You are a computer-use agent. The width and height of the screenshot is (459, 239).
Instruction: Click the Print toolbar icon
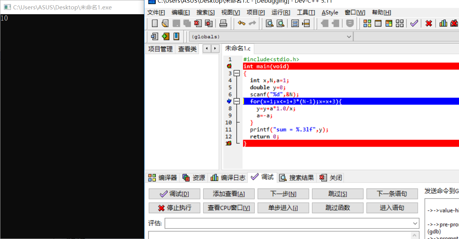223,24
